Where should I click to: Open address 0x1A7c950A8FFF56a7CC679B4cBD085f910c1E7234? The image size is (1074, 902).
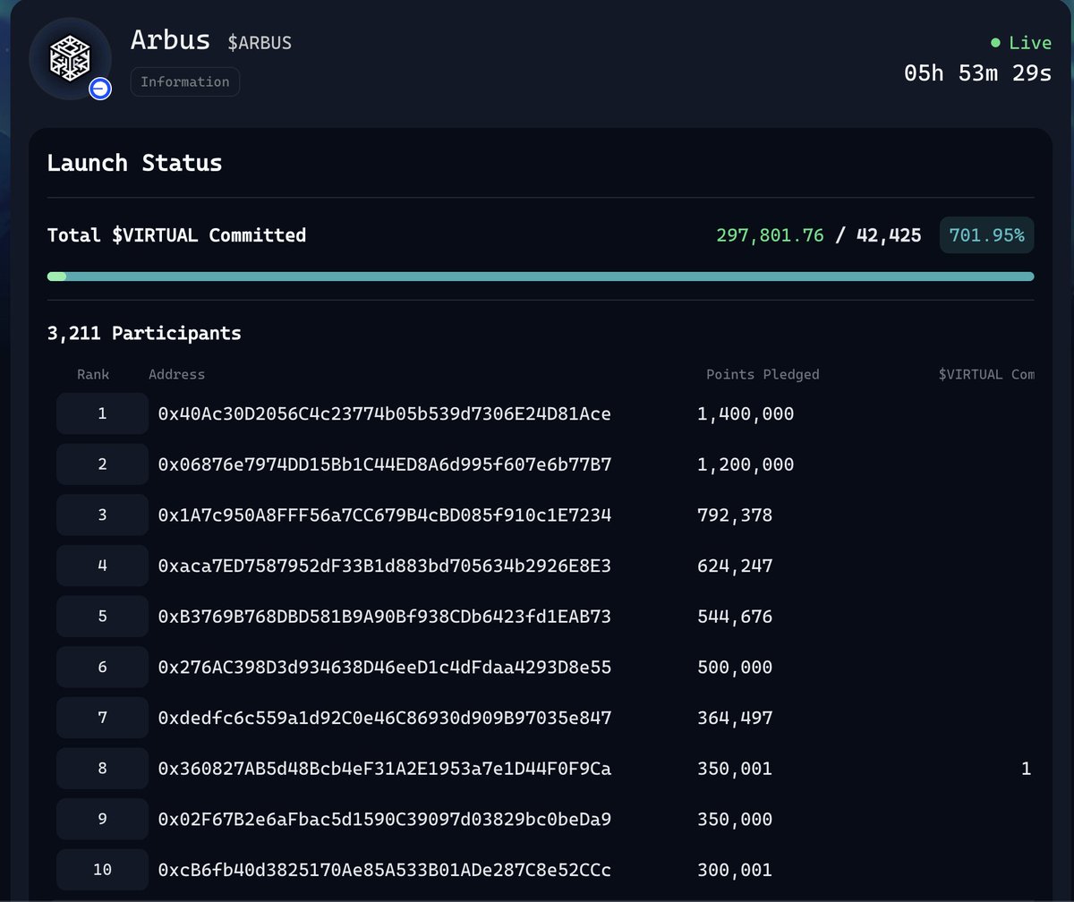385,515
